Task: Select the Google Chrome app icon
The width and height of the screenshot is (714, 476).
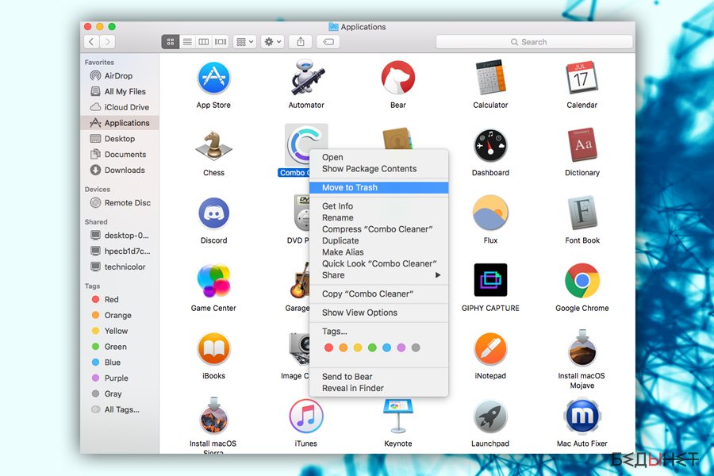Action: 582,281
